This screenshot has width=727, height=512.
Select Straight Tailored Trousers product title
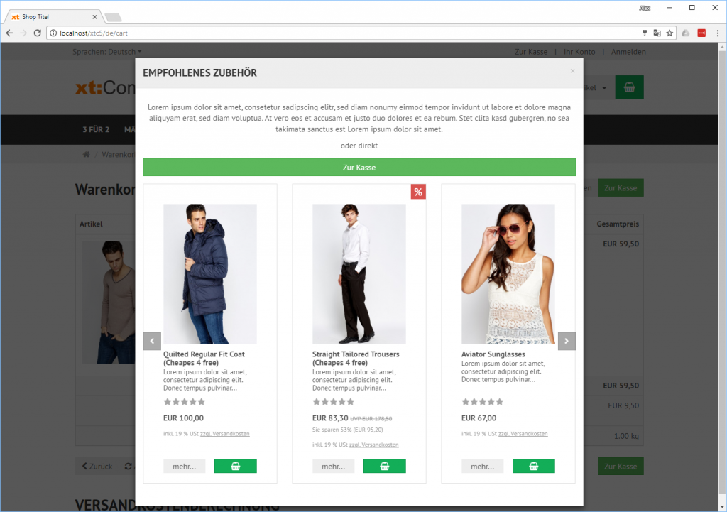click(356, 358)
